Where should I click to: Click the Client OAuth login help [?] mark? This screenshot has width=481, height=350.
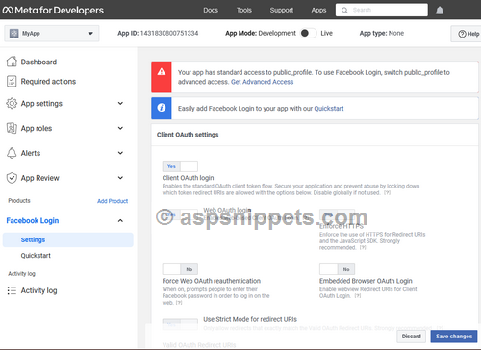(x=387, y=193)
